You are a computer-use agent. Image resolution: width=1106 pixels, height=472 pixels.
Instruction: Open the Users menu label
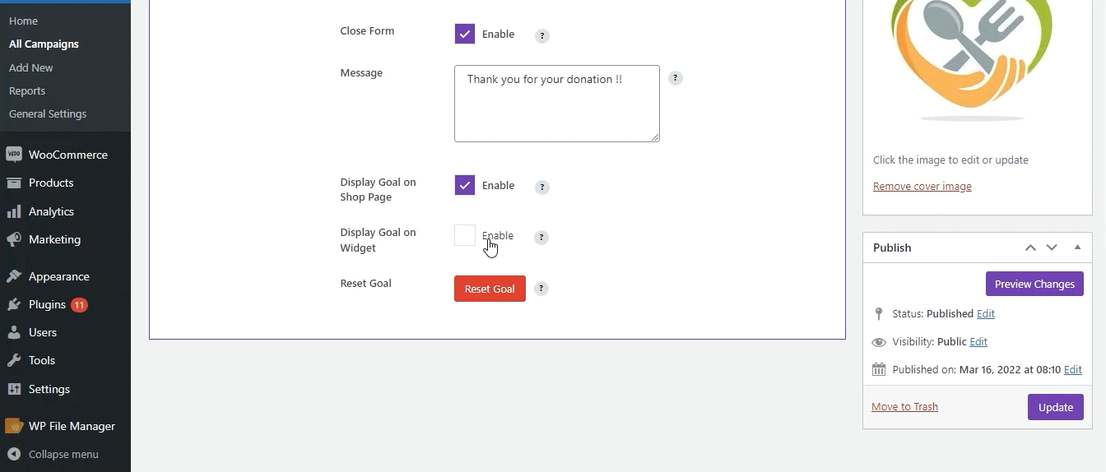coord(43,332)
